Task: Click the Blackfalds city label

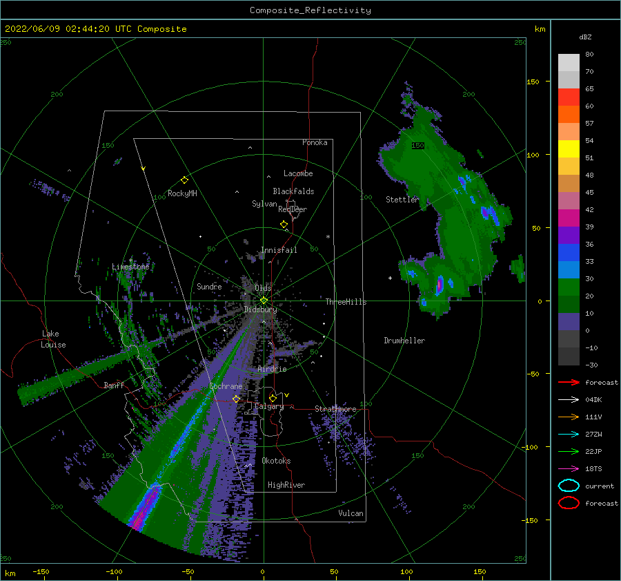Action: tap(293, 191)
